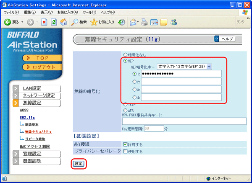
Task: Go to the browser Home icon
Action: pos(63,22)
